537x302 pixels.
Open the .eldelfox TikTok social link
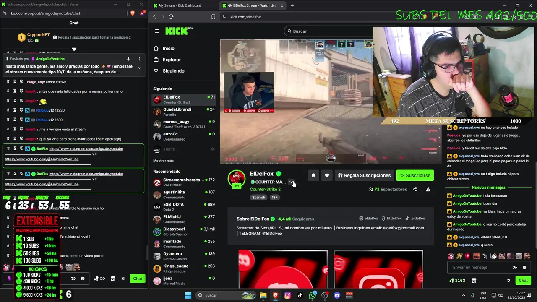(x=415, y=219)
